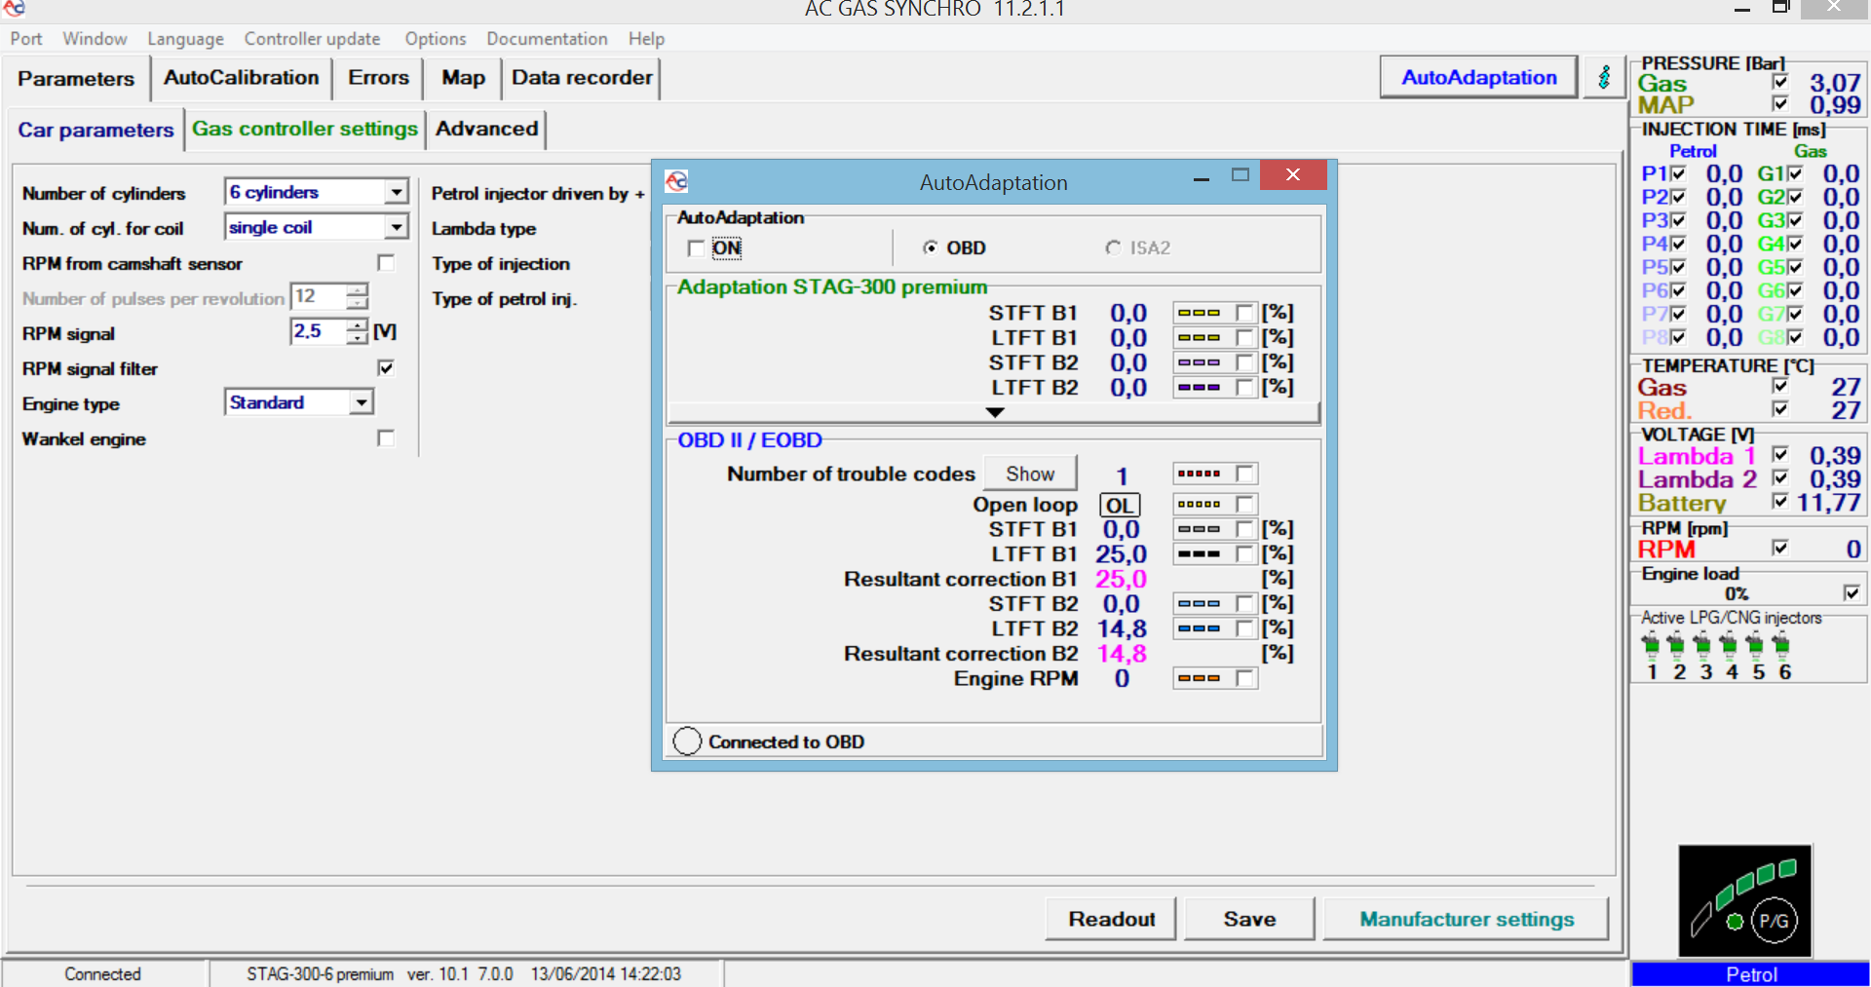Screen dimensions: 1871x987
Task: Show the OBD trouble codes
Action: coord(1030,474)
